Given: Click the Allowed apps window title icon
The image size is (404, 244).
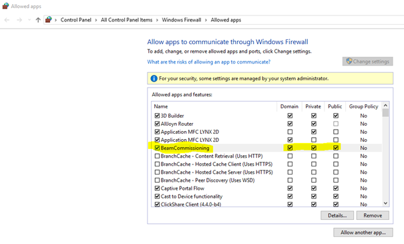Looking at the screenshot, I should coord(5,6).
